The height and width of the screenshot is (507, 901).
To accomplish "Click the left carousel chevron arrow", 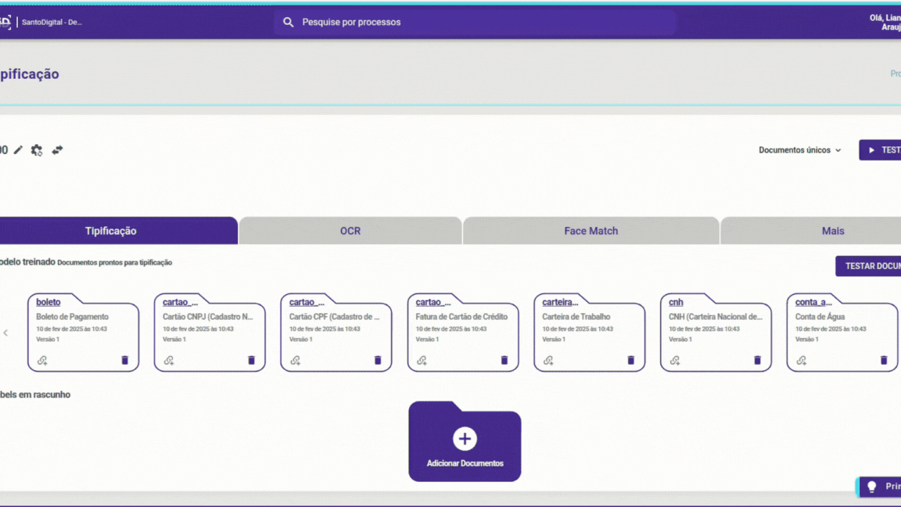I will [x=6, y=333].
